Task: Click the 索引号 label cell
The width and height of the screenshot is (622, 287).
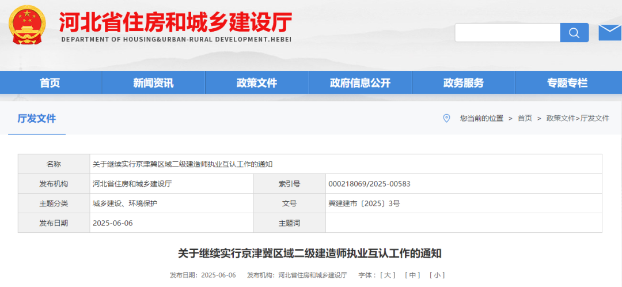Action: coord(290,184)
